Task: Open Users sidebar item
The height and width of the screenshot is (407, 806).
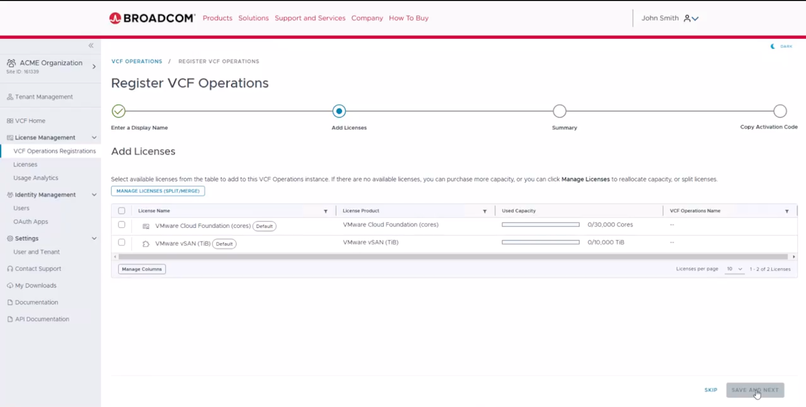Action: click(21, 208)
